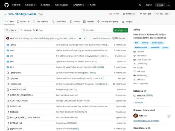Click the file icon for .gitattributes
Image resolution: width=175 pixels, height=131 pixels.
click(x=8, y=73)
